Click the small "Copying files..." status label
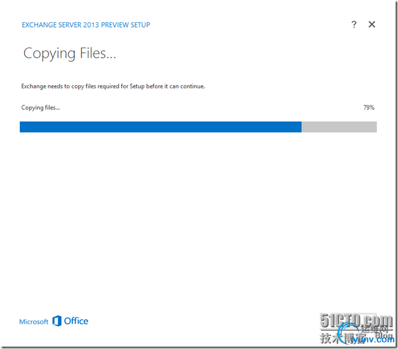 41,108
